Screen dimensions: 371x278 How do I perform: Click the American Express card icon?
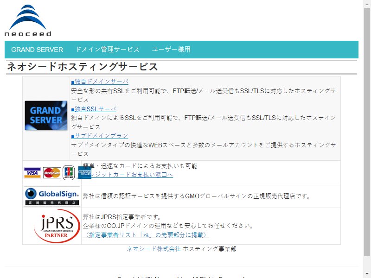[84, 173]
